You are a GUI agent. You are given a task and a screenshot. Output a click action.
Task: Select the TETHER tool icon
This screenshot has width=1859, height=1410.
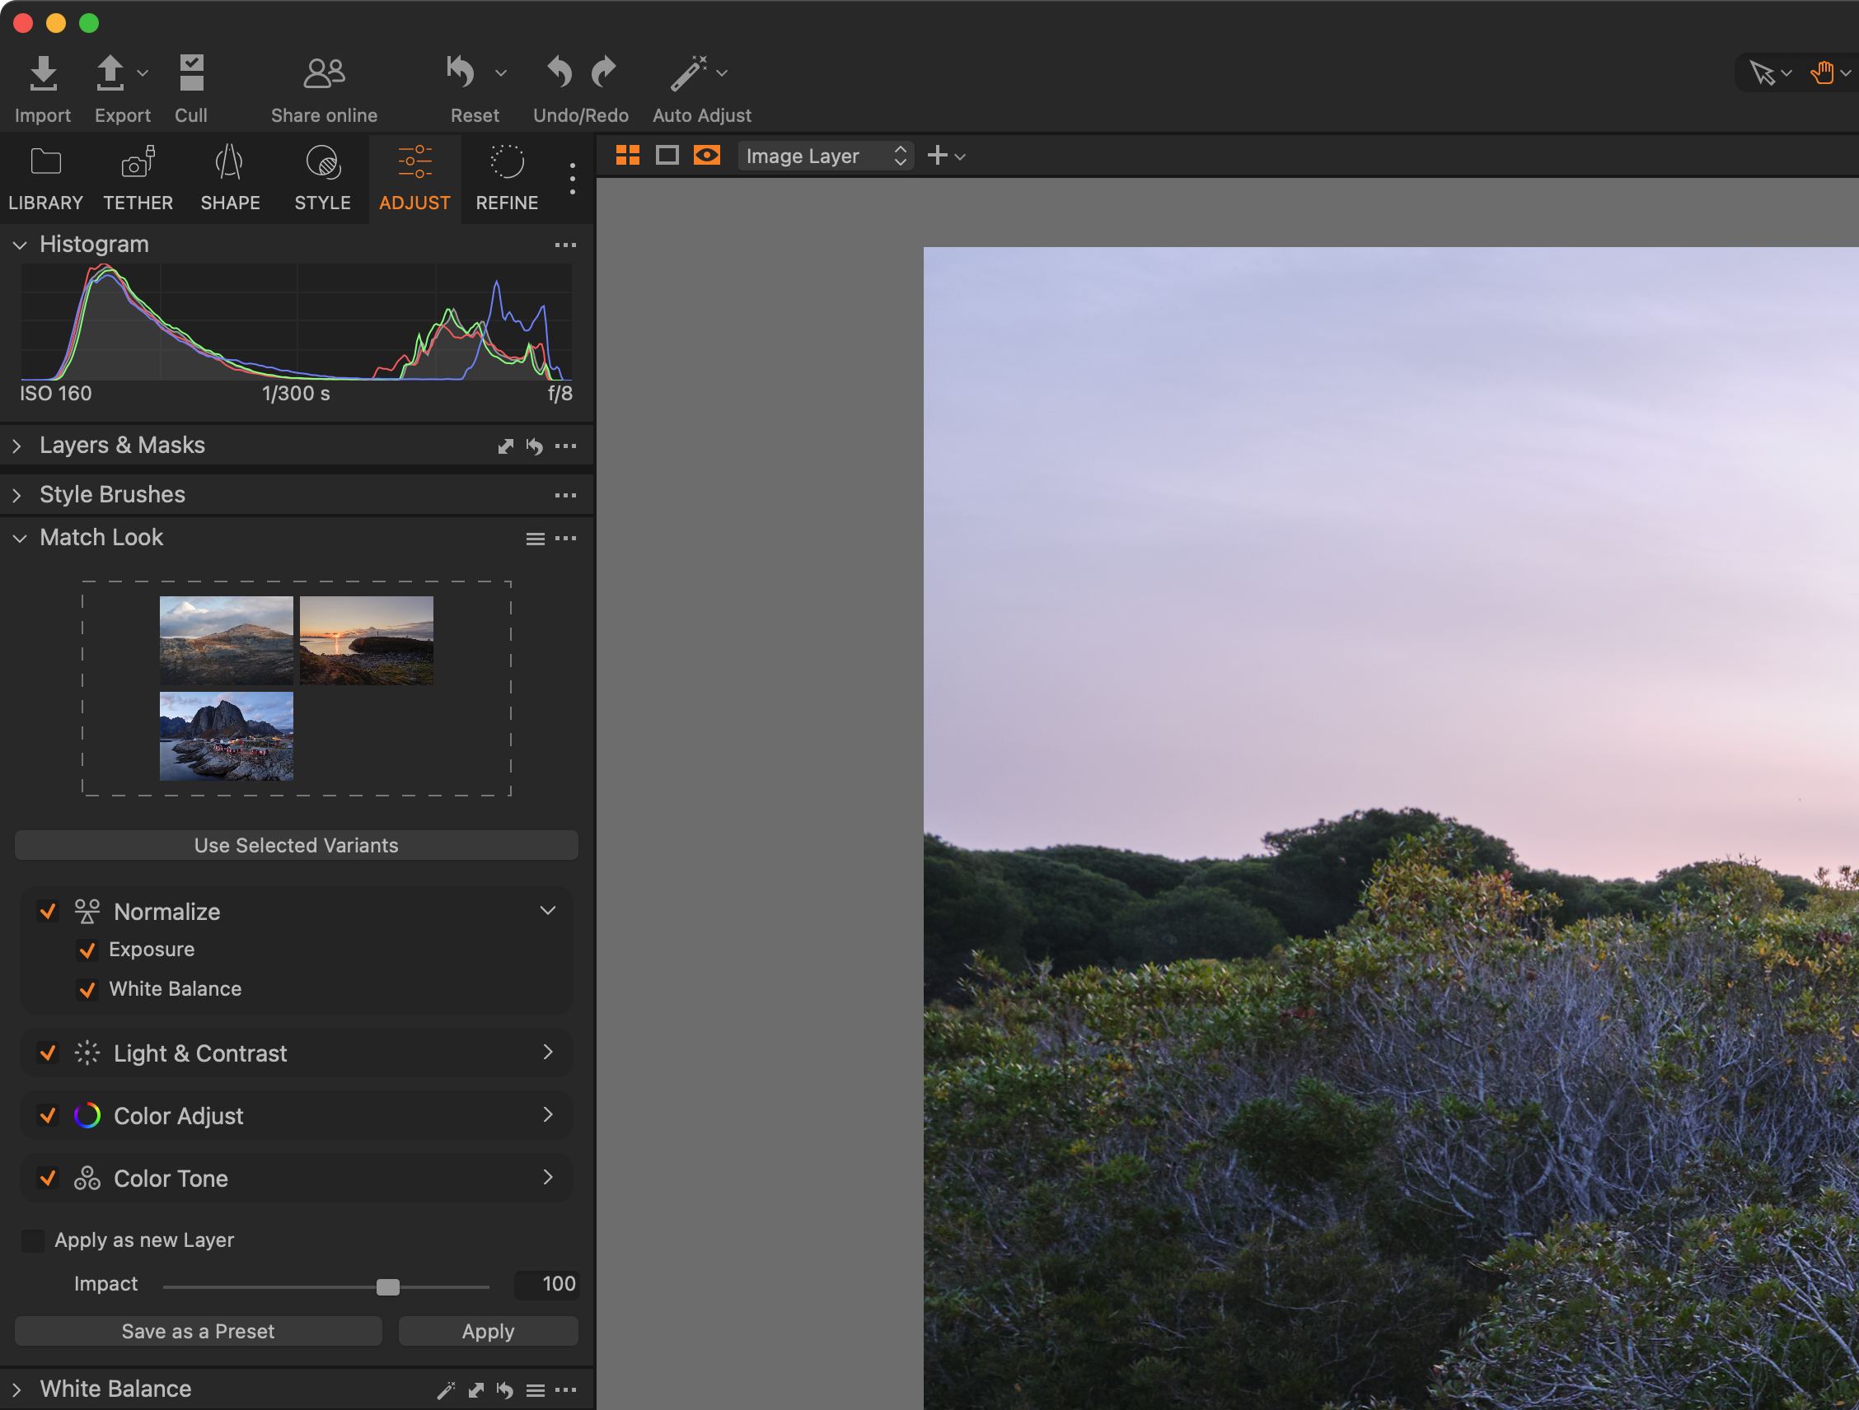click(x=136, y=165)
